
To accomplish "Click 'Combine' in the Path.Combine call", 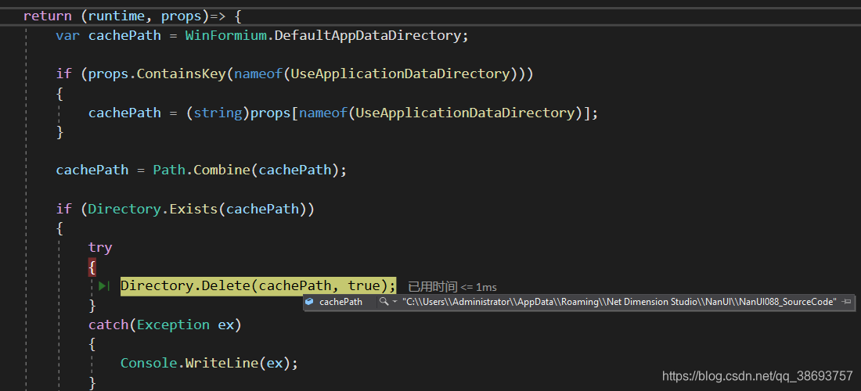I will (222, 170).
